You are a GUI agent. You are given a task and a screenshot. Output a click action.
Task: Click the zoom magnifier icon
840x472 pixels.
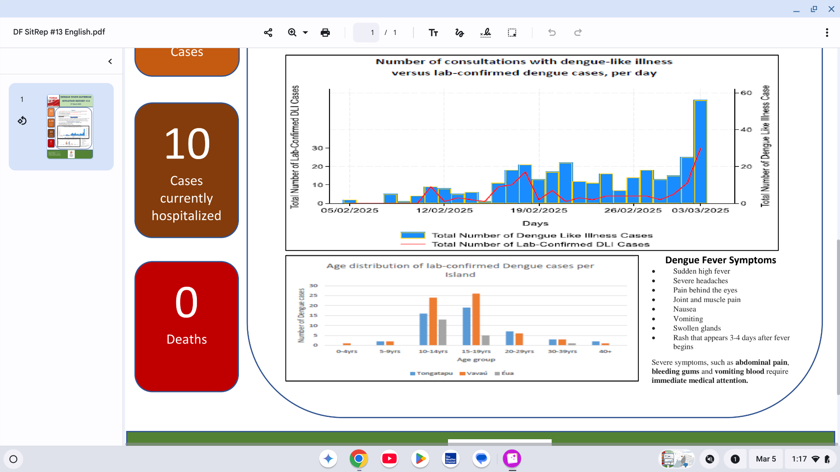292,32
